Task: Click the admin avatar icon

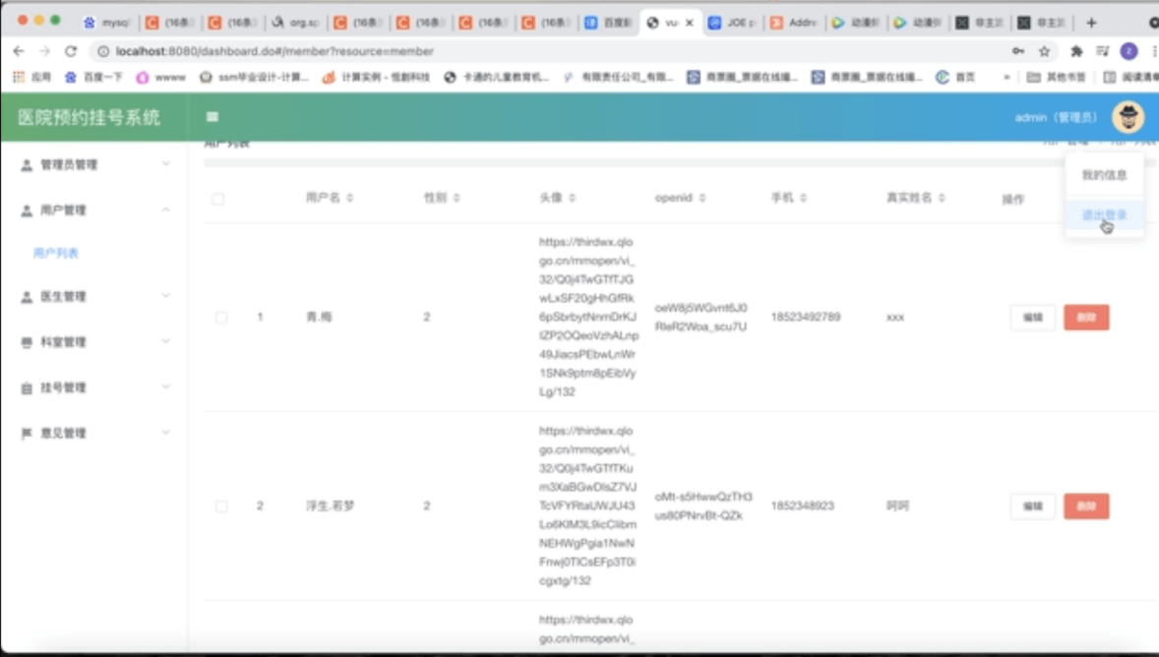Action: pos(1129,116)
